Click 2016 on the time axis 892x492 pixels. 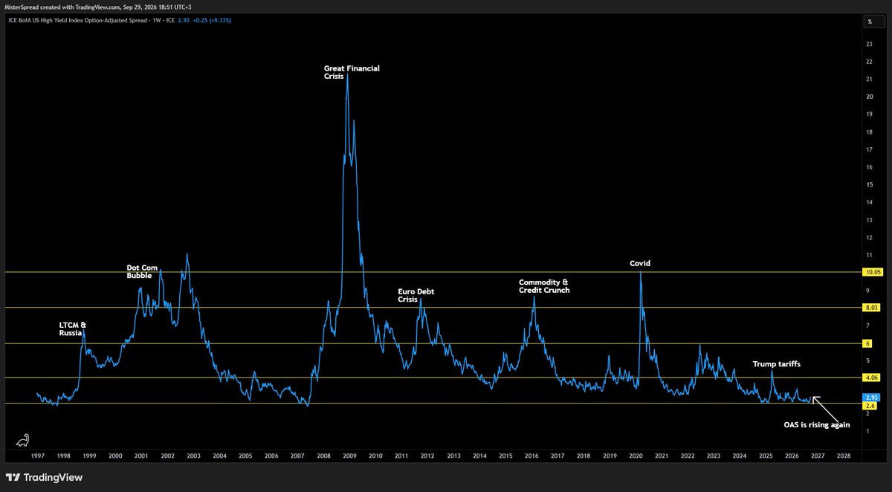click(x=531, y=455)
